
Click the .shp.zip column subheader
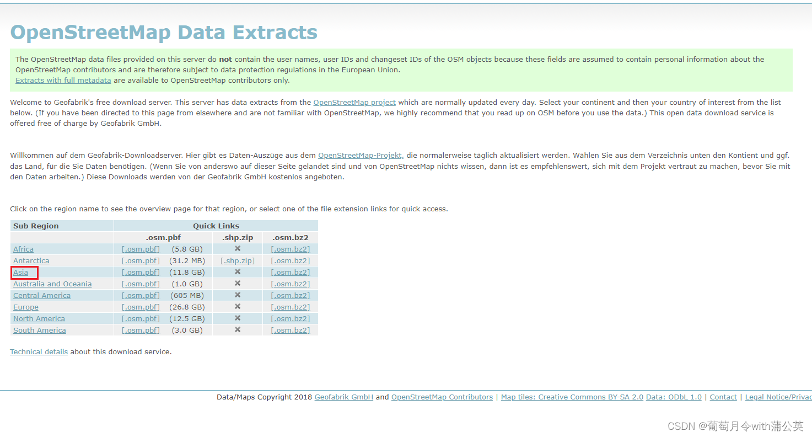238,238
